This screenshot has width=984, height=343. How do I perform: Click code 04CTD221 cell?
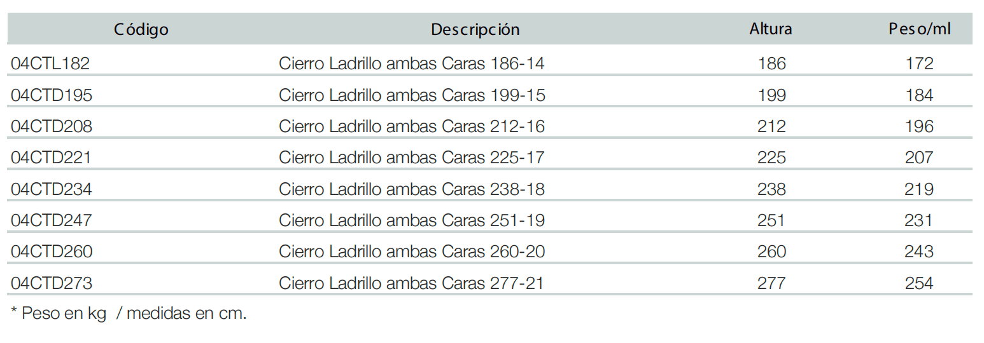tap(51, 158)
